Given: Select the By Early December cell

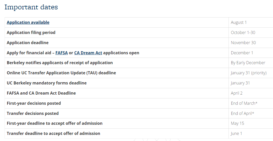Looking at the screenshot, I should pyautogui.click(x=248, y=63).
